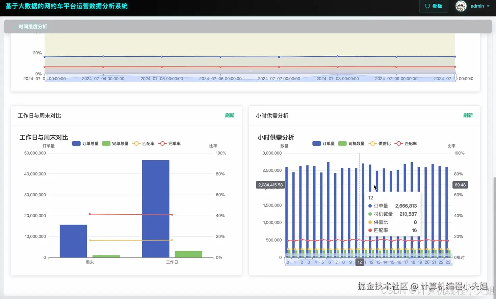Refresh the 工作日与周末对比 card
Screen dimensions: 496x299
coord(230,115)
